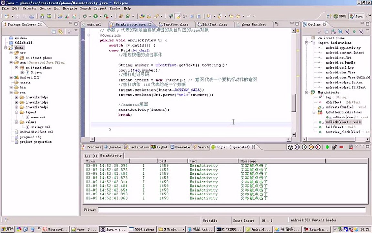Select R.java in Package Explorer

[34, 72]
